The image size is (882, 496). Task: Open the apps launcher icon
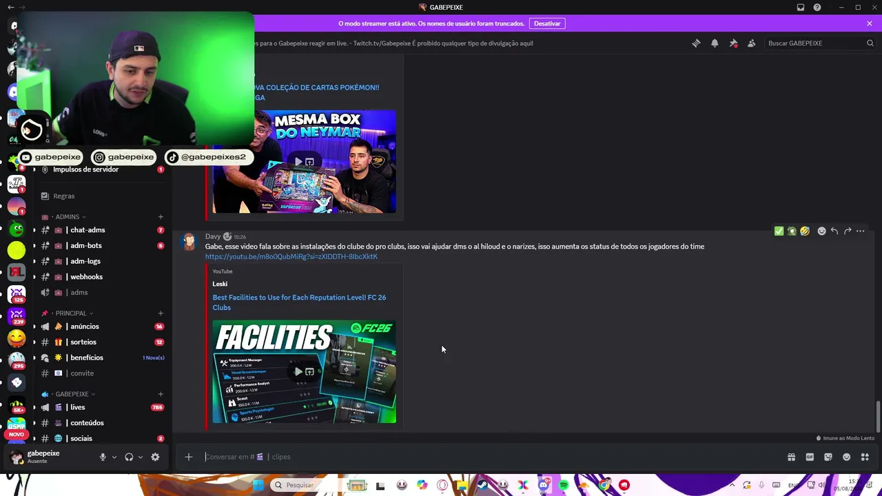click(x=865, y=457)
